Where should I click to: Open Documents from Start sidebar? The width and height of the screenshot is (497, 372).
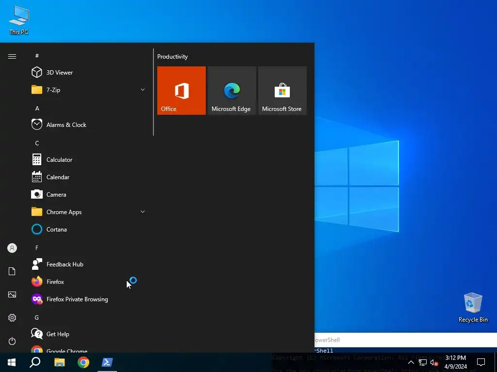pos(12,271)
